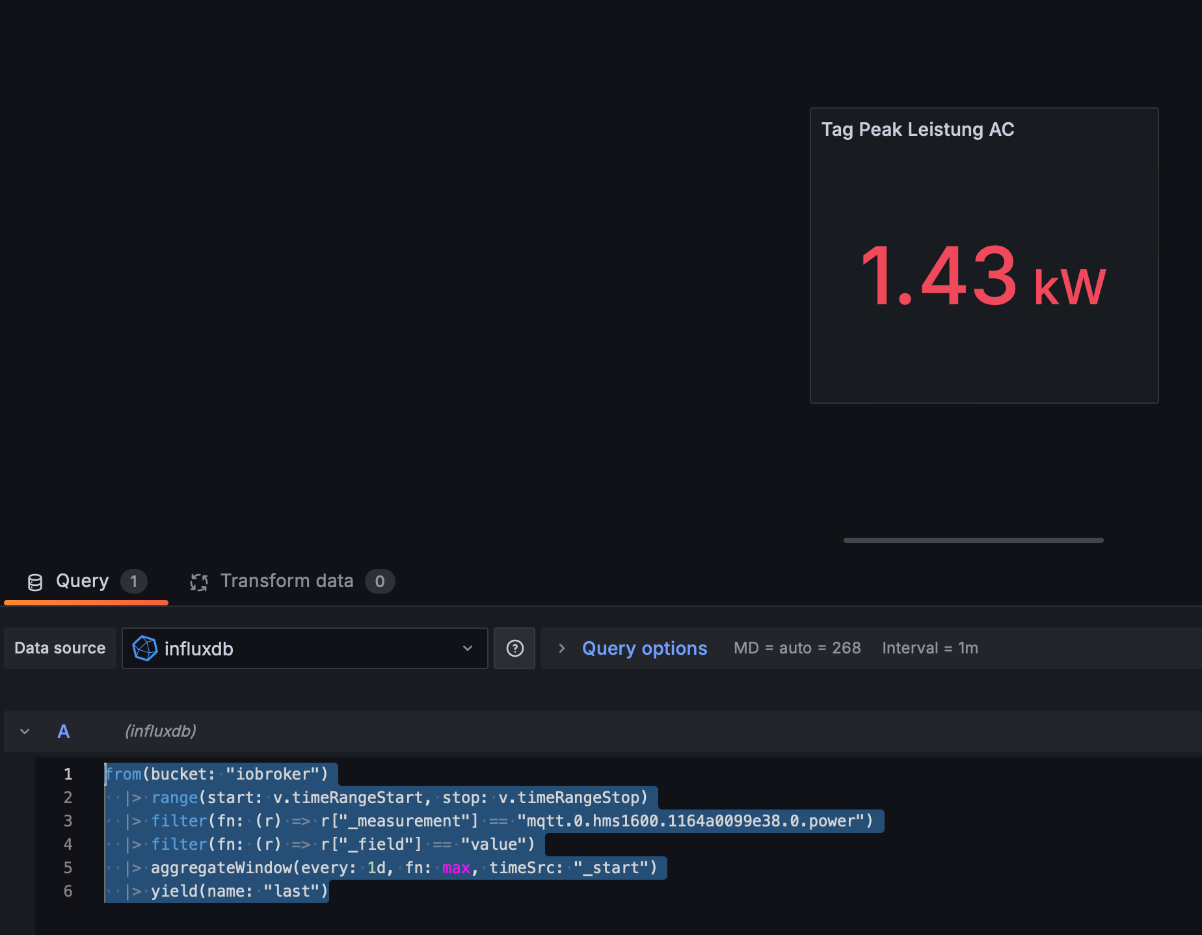The width and height of the screenshot is (1202, 935).
Task: Click the Interval = 1m text
Action: [930, 648]
